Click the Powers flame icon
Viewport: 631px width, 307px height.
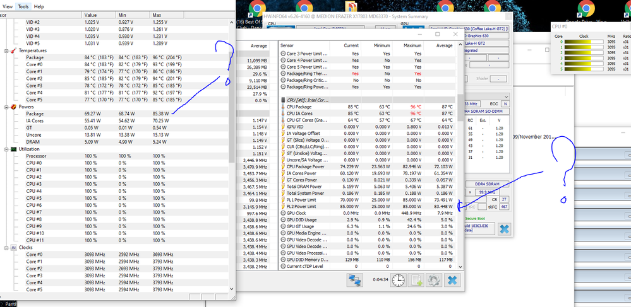tap(13, 107)
